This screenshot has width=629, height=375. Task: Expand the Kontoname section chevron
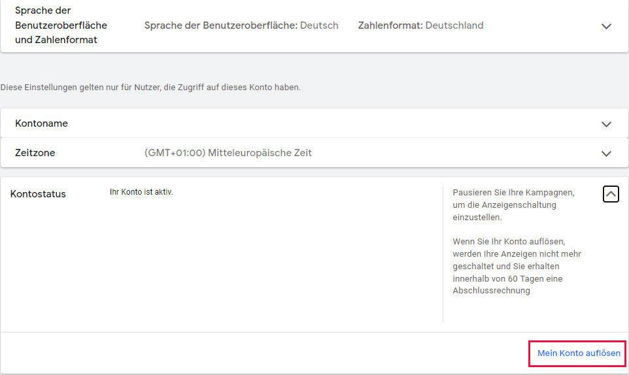606,124
